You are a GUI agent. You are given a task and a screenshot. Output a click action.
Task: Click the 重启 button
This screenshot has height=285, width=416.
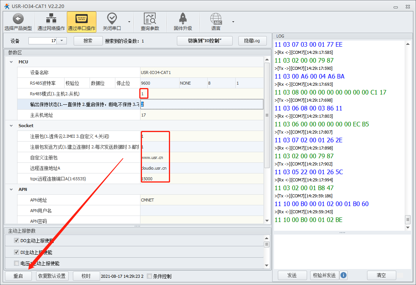pos(18,276)
